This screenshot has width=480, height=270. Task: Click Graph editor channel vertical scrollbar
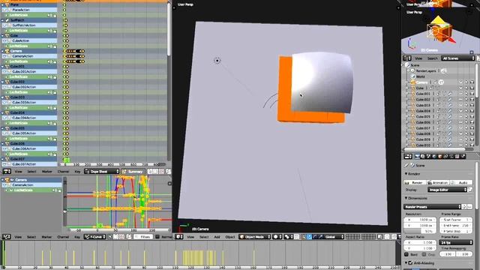pyautogui.click(x=64, y=202)
